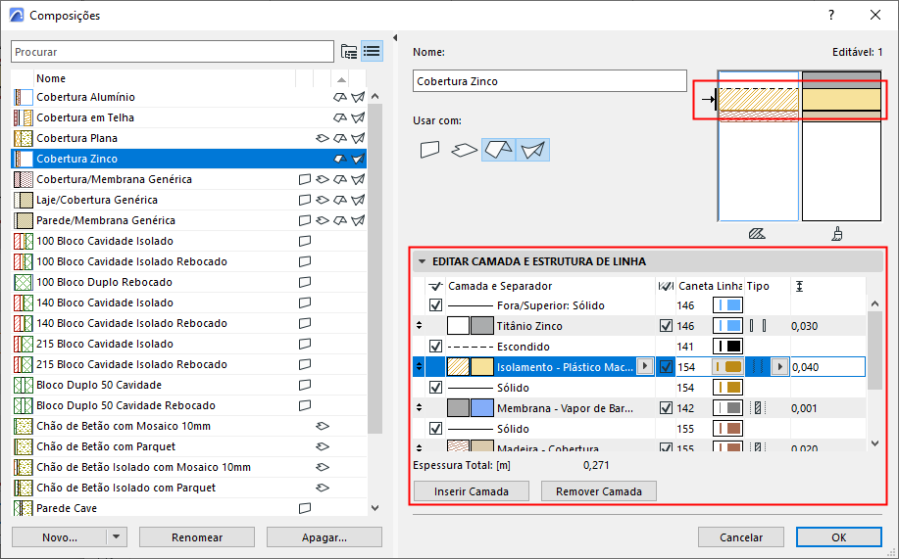Open the help question mark button
The width and height of the screenshot is (899, 559).
[831, 15]
